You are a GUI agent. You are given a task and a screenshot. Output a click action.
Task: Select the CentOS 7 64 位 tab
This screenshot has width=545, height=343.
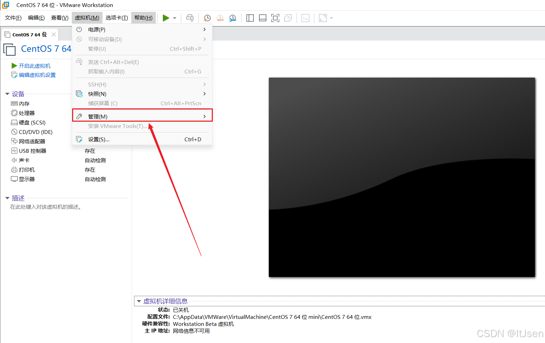[29, 35]
